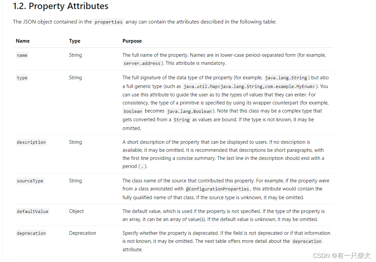Click the "sourceType" attribute code cell
376x262 pixels.
30,181
